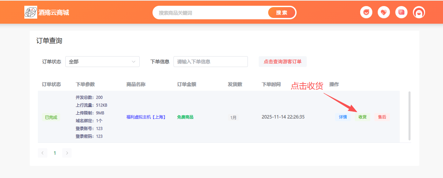This screenshot has height=178, width=443.
Task: Open the heart tag favorites icon
Action: [384, 13]
